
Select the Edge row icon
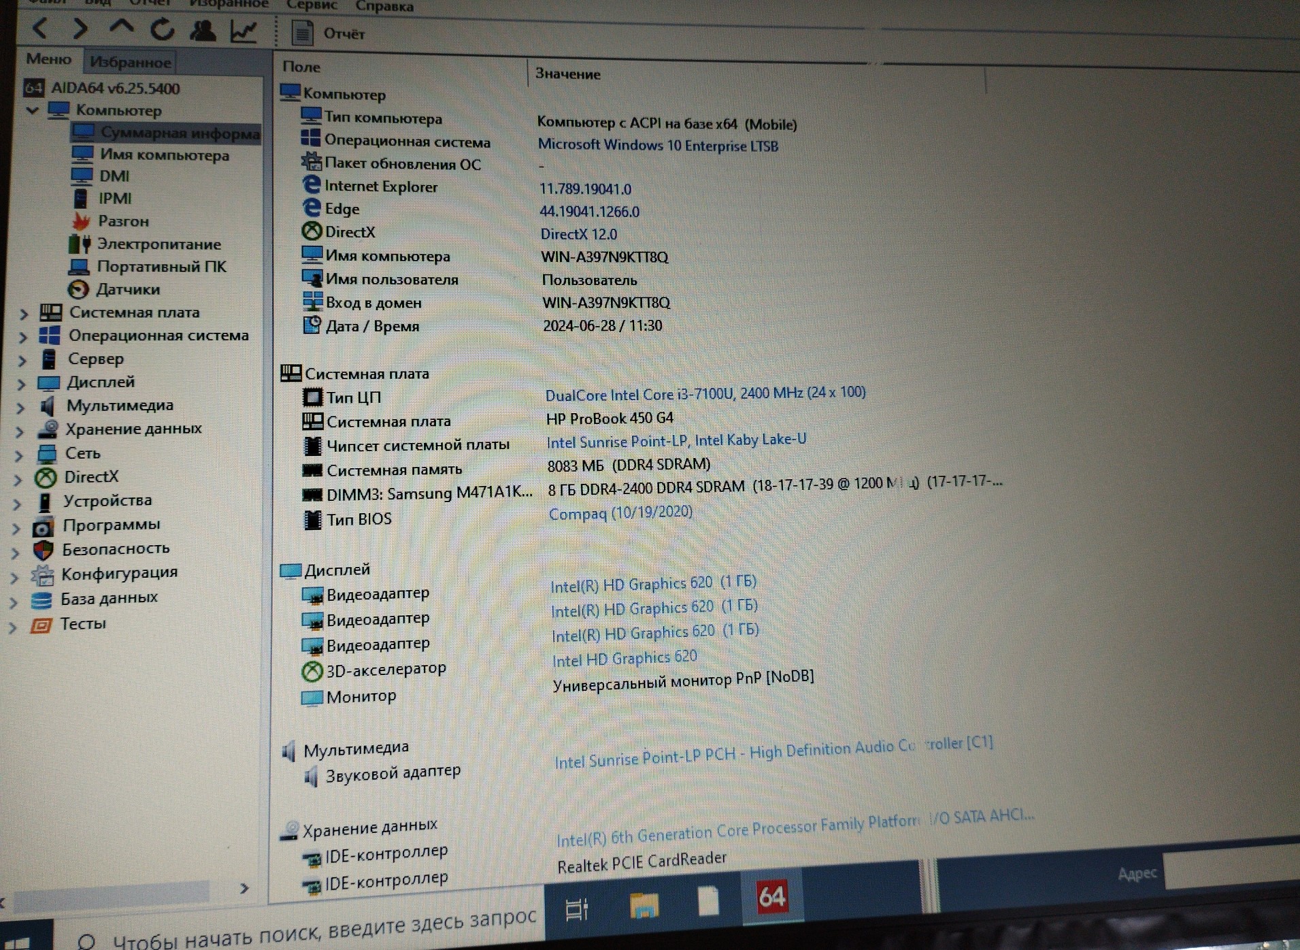[x=311, y=208]
